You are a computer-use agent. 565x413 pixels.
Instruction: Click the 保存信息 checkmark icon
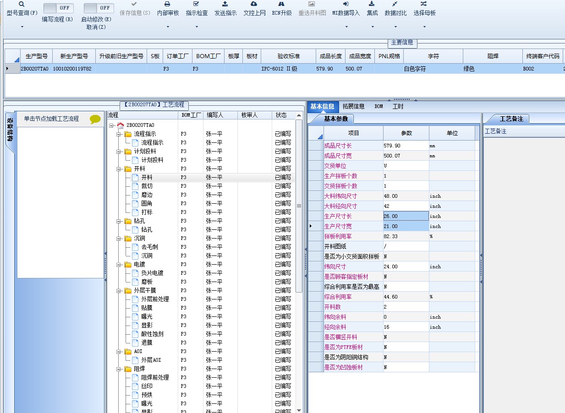click(134, 4)
